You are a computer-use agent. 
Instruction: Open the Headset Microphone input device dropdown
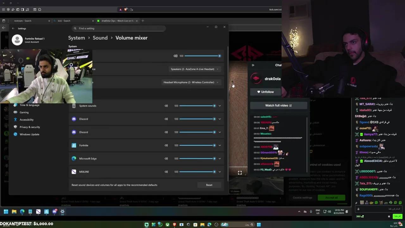click(x=191, y=82)
